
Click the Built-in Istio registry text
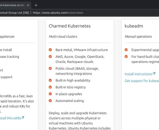tap(71, 87)
